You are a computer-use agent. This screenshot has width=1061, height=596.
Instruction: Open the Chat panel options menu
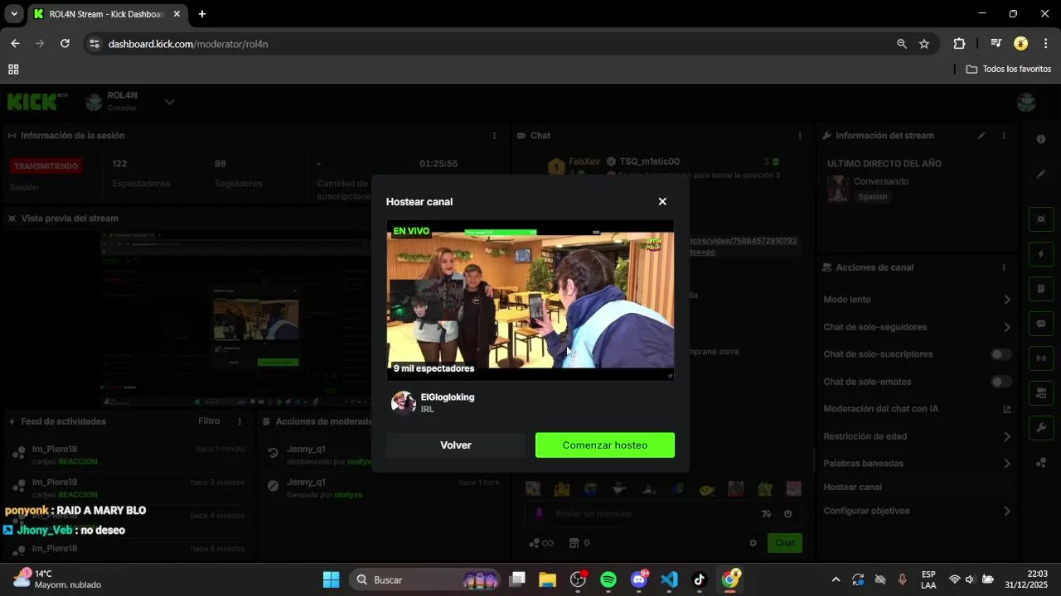800,136
